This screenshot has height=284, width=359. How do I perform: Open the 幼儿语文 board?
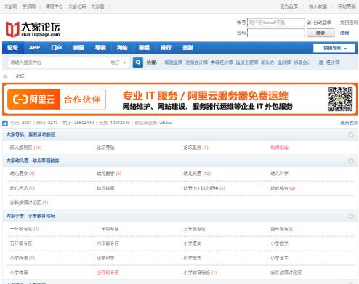click(19, 174)
